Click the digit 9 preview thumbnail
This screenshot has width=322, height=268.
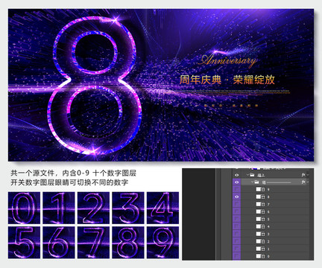(162, 243)
